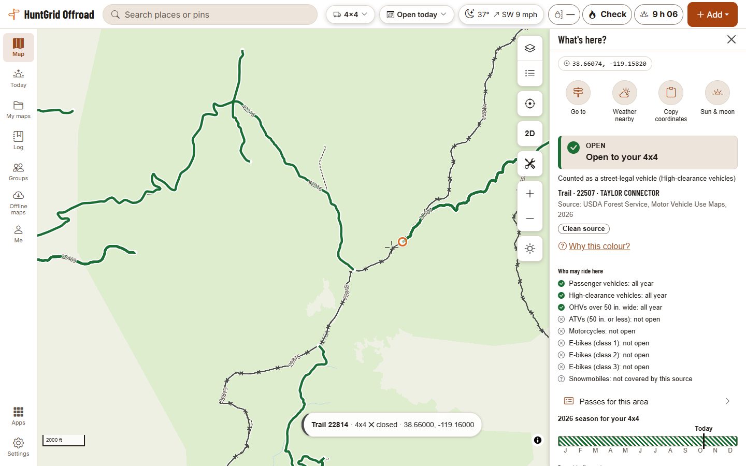Select the Map tab in sidebar

click(19, 47)
